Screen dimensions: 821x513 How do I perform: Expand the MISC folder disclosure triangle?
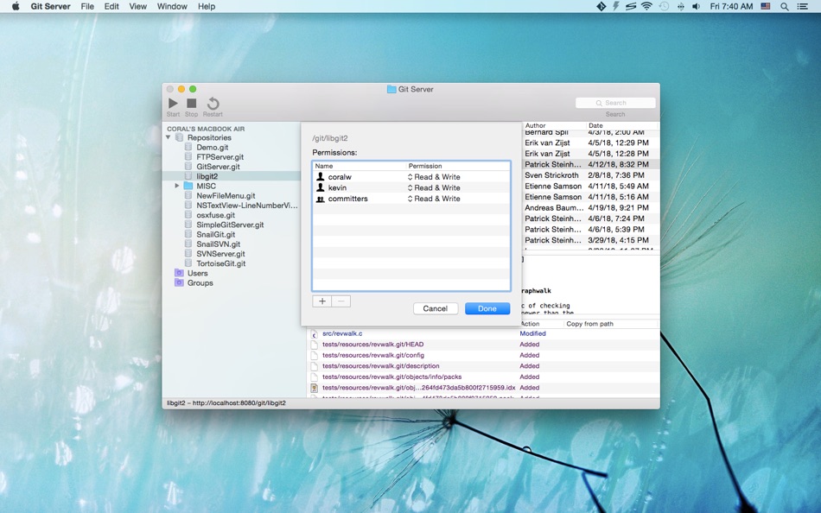click(177, 186)
